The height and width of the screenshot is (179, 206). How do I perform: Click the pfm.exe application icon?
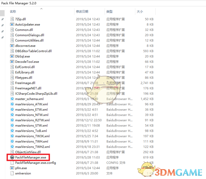click(x=12, y=168)
